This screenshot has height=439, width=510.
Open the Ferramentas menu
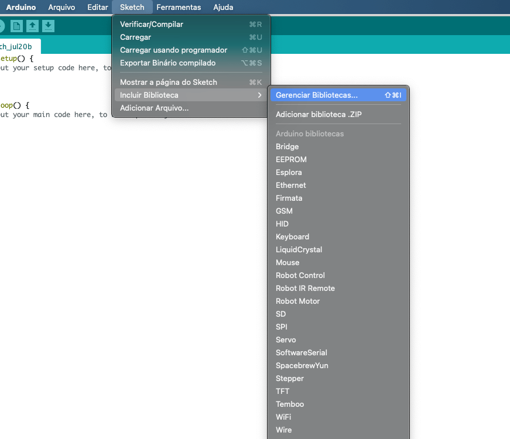tap(179, 7)
